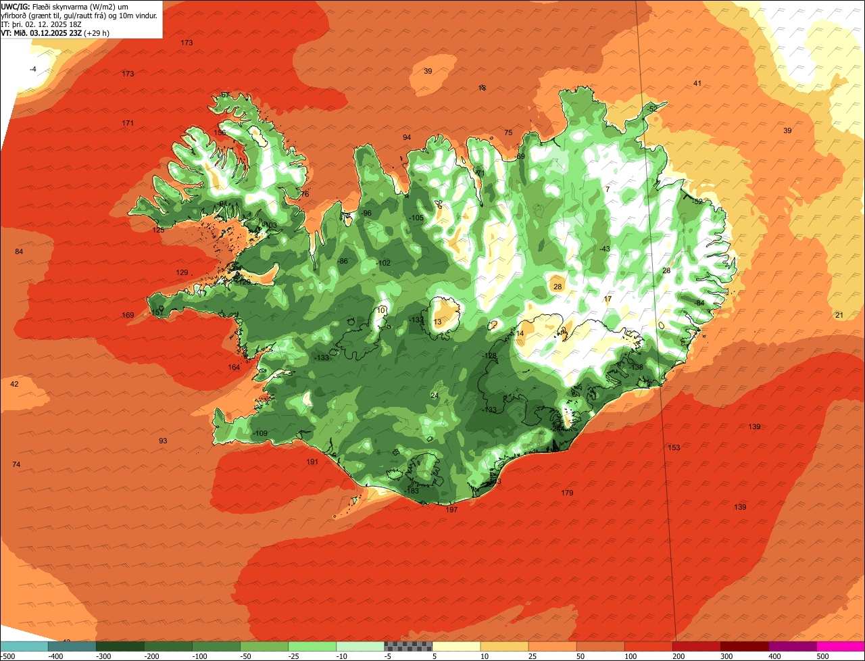
Task: Click the '197' value on the south coast
Action: (452, 510)
